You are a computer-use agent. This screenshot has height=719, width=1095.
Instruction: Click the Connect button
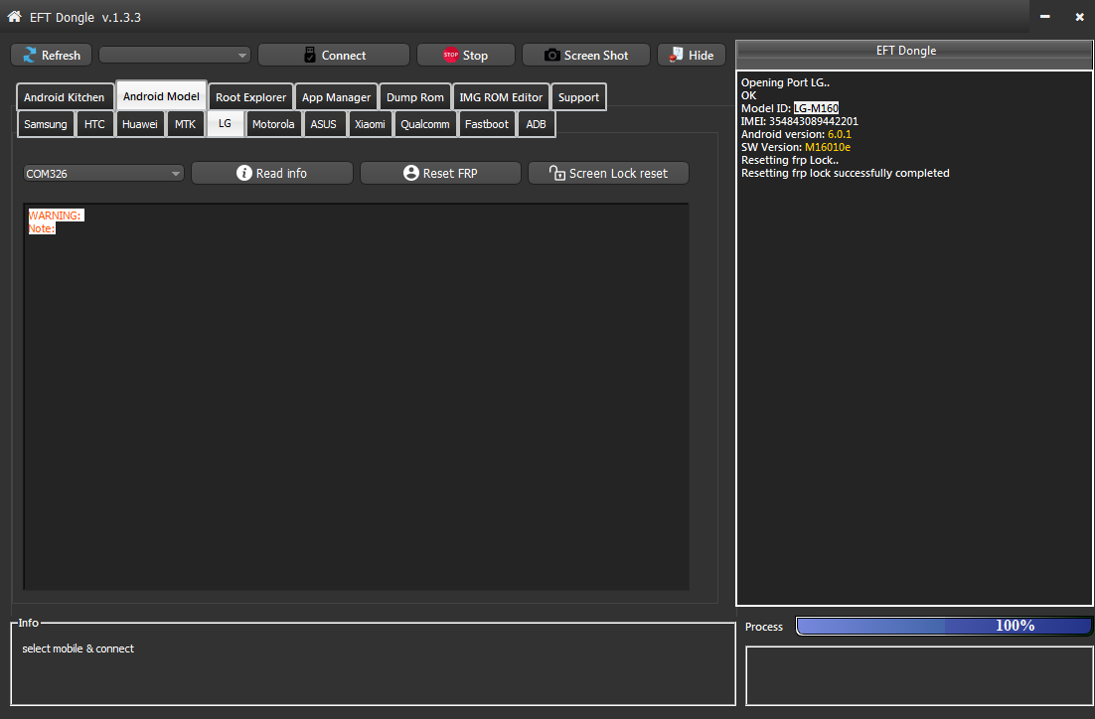click(334, 56)
